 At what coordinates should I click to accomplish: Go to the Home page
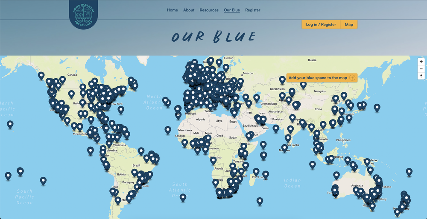point(173,10)
